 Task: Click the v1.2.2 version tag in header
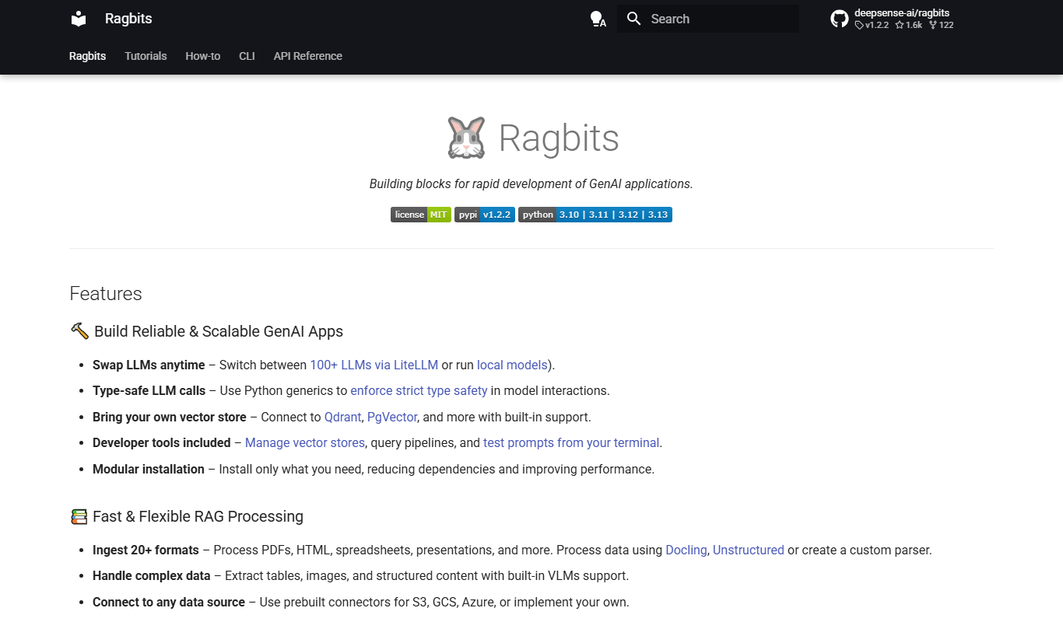click(x=872, y=25)
